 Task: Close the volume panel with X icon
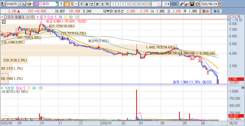tap(243, 88)
